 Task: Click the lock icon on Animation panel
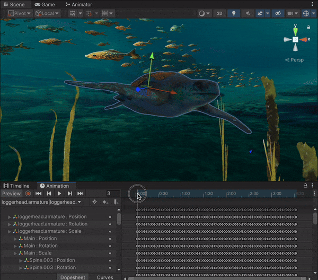click(x=305, y=186)
